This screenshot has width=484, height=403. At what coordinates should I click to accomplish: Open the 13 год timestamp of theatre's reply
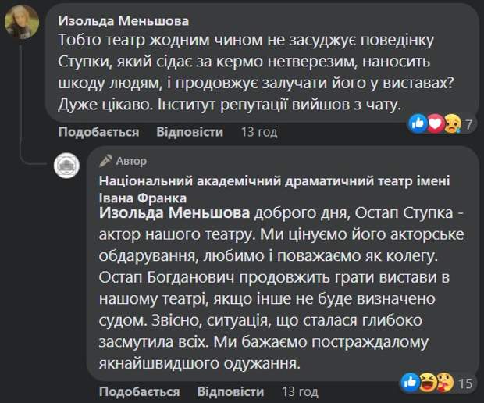point(300,391)
